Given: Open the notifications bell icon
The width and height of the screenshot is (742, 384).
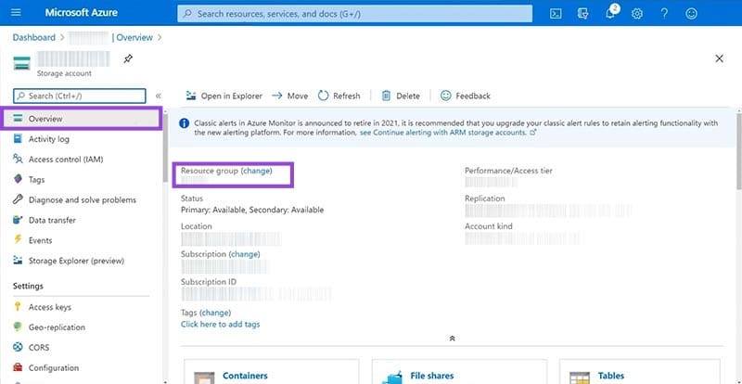Looking at the screenshot, I should (609, 14).
